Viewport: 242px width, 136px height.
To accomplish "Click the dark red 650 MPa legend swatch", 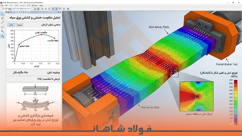I will [236, 81].
